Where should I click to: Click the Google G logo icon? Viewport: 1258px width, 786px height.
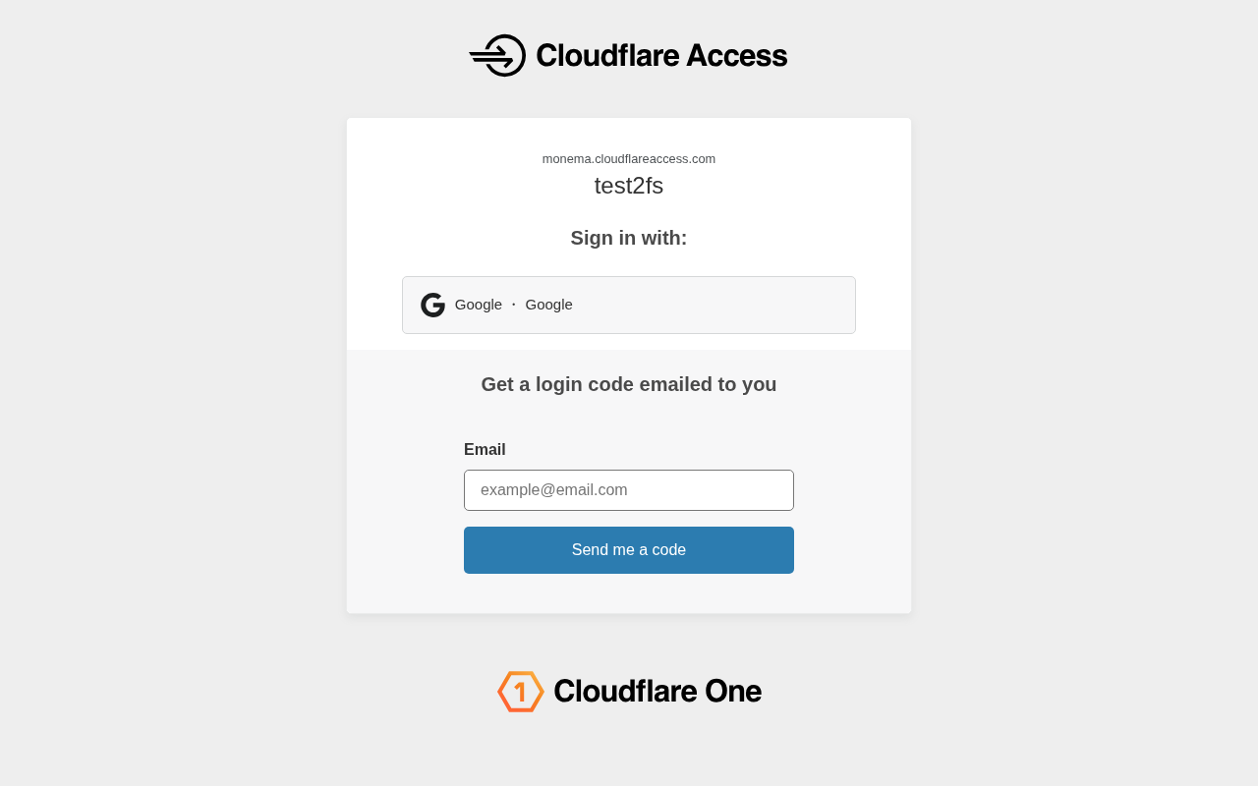pyautogui.click(x=432, y=305)
